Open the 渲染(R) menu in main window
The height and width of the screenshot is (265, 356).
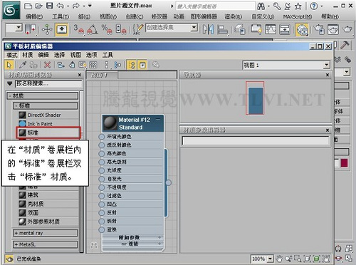click(234, 16)
